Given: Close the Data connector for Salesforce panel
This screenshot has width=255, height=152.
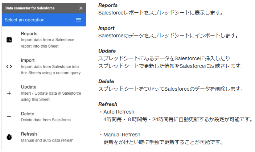Looking at the screenshot, I should click(x=81, y=8).
